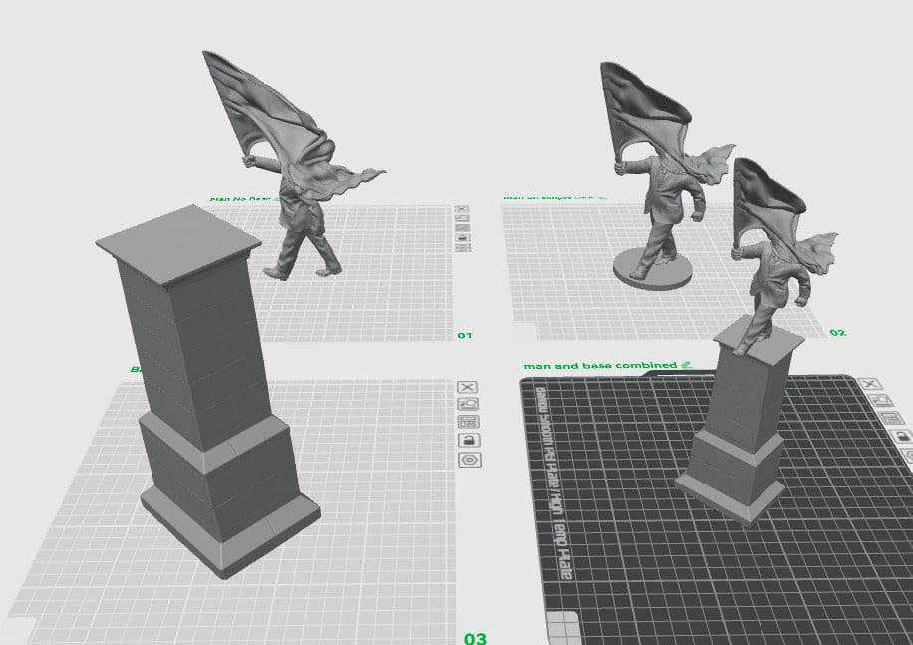913x645 pixels.
Task: Remove plate 01 with its X icon
Action: coord(461,209)
